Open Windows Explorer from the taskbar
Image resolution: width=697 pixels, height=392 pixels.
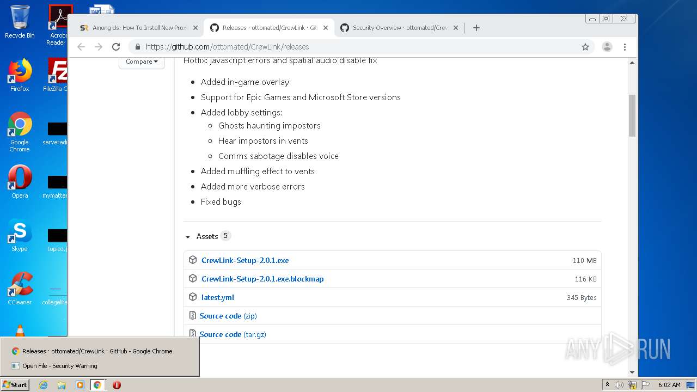pos(62,385)
